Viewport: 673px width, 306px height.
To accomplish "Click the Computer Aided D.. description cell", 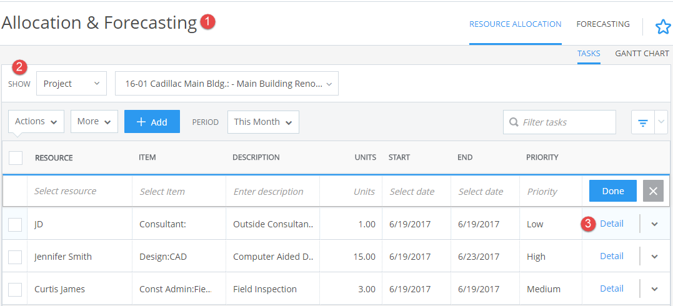I will [x=274, y=257].
